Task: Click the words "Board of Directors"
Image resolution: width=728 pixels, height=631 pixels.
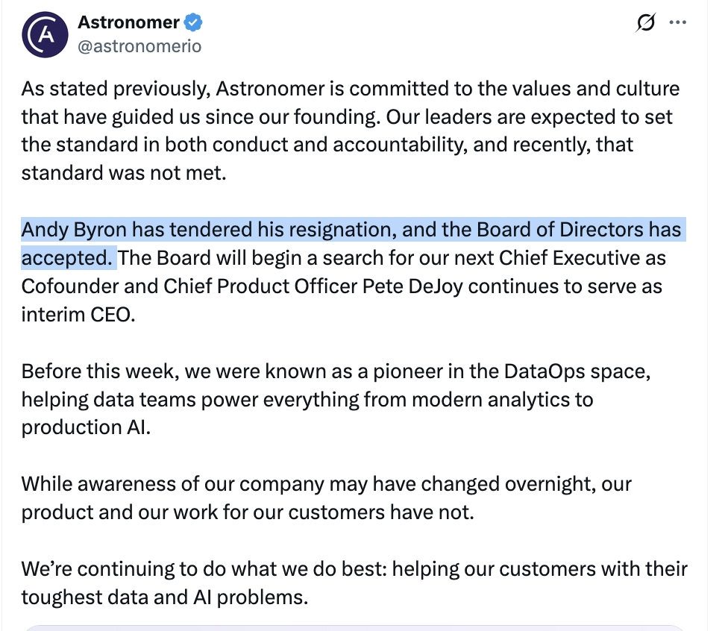Action: coord(560,230)
